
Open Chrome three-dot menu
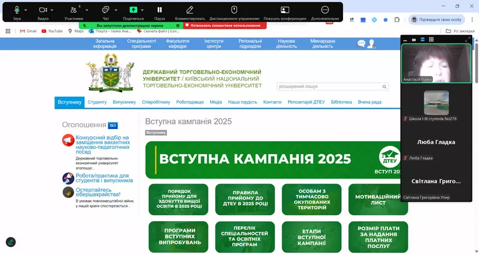coord(472,20)
